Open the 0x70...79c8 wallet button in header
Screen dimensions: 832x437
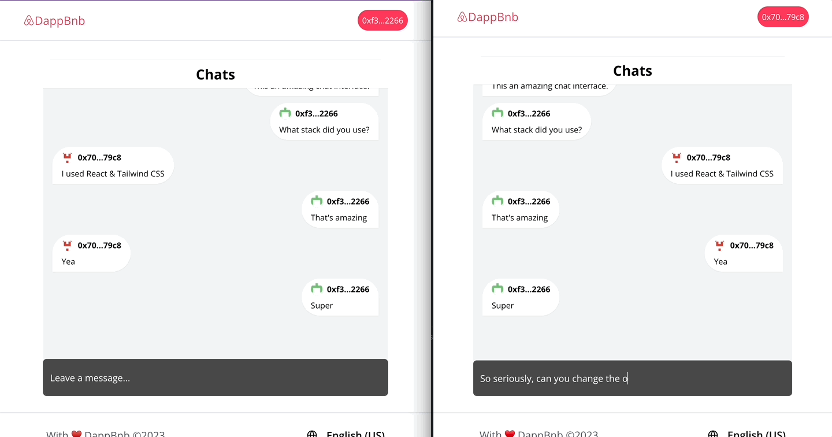(783, 17)
